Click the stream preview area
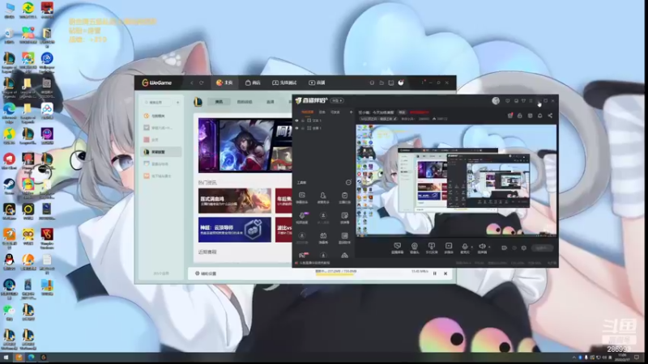Image resolution: width=648 pixels, height=364 pixels. pyautogui.click(x=456, y=180)
